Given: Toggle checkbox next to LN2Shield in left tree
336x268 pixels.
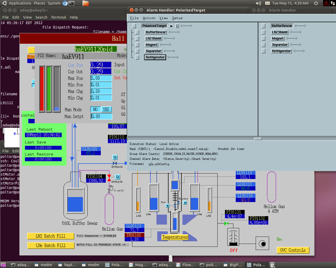Looking at the screenshot, I should (137, 38).
